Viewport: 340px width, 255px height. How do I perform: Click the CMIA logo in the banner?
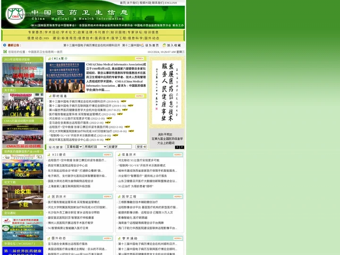(15, 14)
